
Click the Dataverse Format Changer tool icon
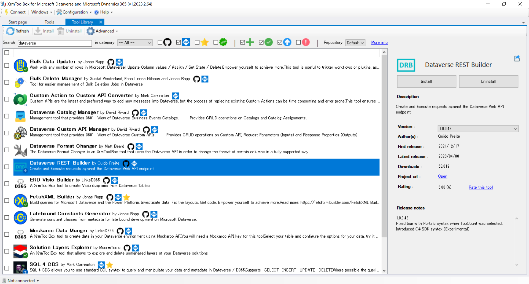coord(20,150)
